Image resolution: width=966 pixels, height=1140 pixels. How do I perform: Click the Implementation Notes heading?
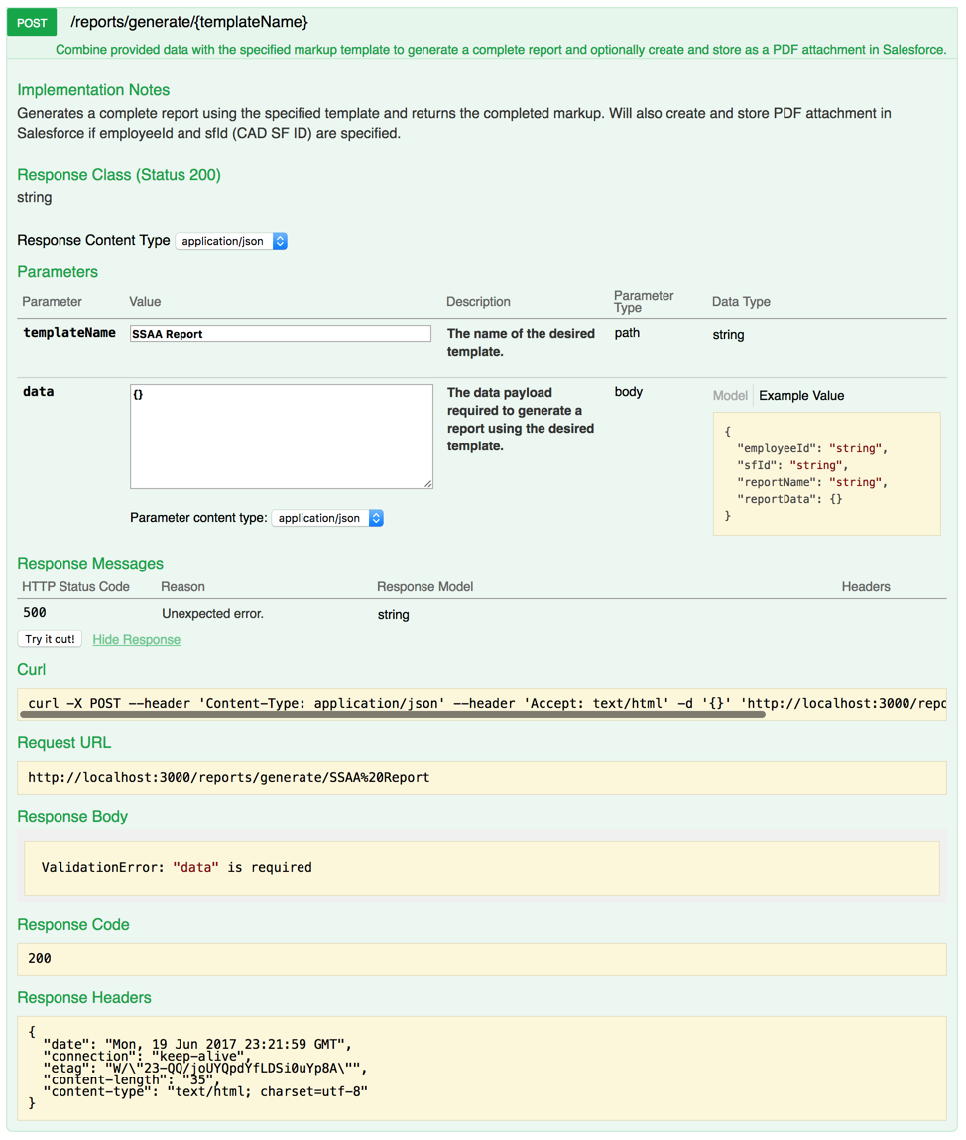click(93, 90)
